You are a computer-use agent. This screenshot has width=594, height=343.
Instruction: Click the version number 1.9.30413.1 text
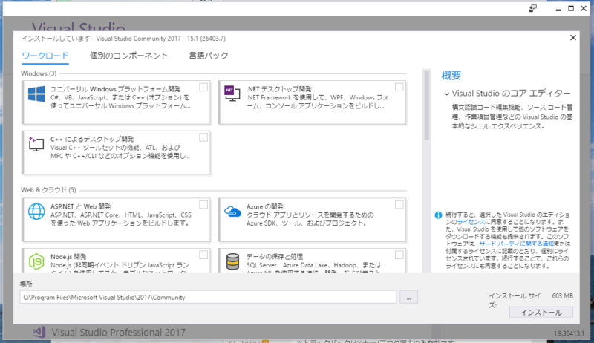(569, 333)
